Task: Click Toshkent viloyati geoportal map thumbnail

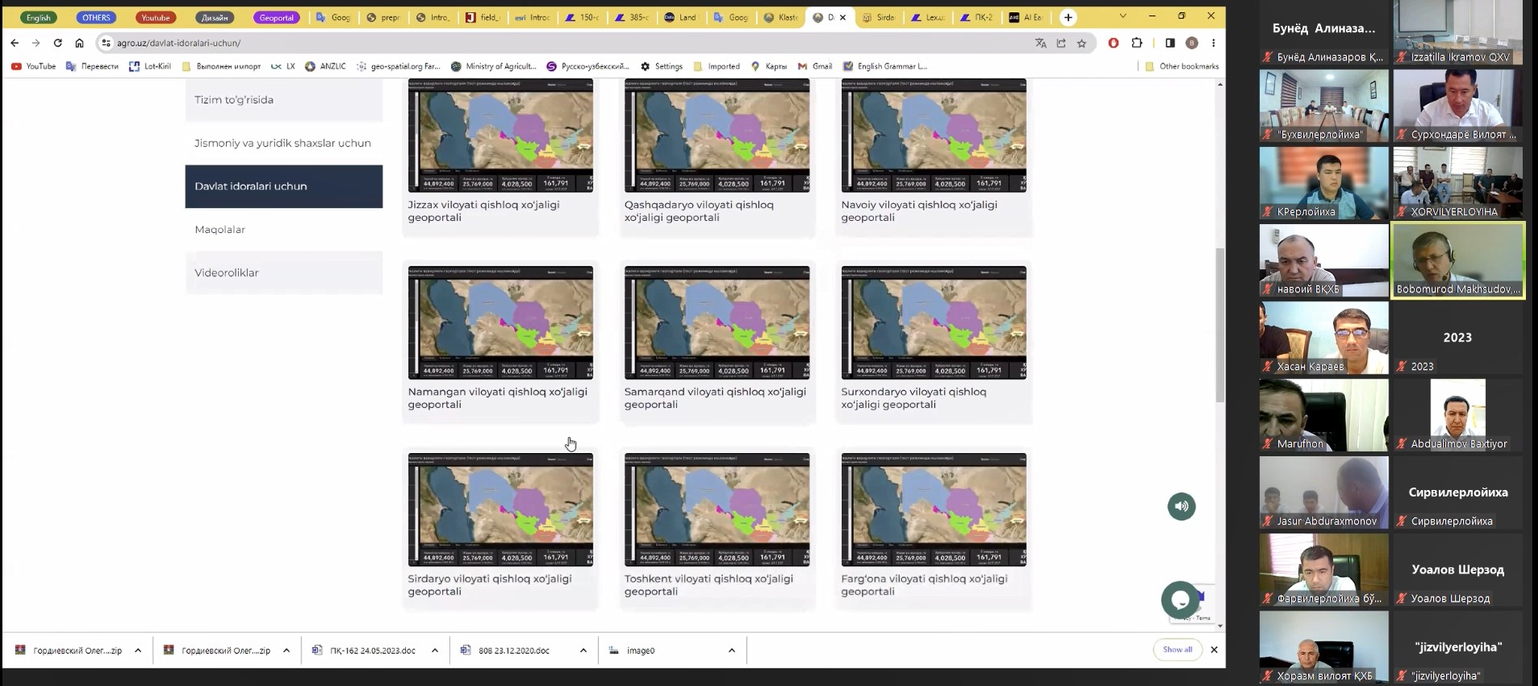Action: point(716,509)
